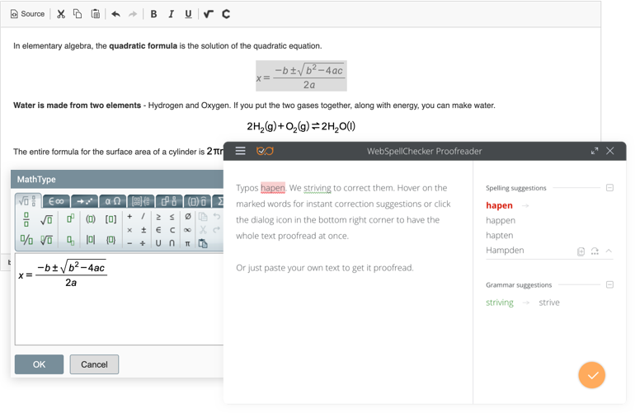Insert absolute value bars in MathType
The height and width of the screenshot is (413, 635).
(x=91, y=240)
